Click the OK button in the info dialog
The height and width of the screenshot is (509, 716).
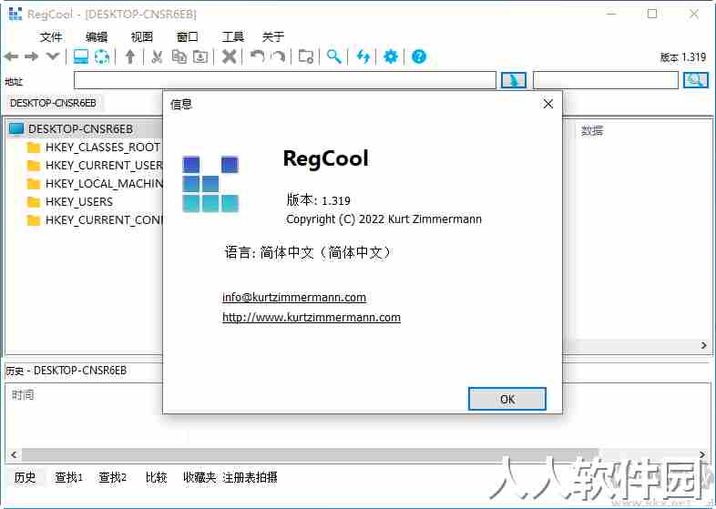507,399
